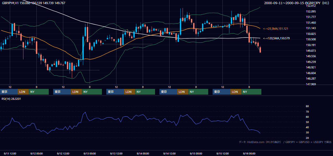
Task: Click RSI scale value 70
Action: pyautogui.click(x=307, y=112)
